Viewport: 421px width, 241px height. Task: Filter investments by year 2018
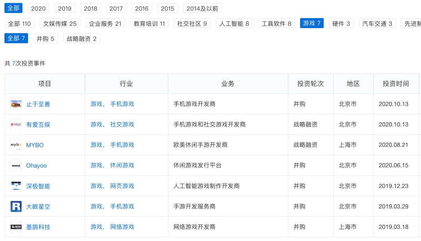(90, 9)
